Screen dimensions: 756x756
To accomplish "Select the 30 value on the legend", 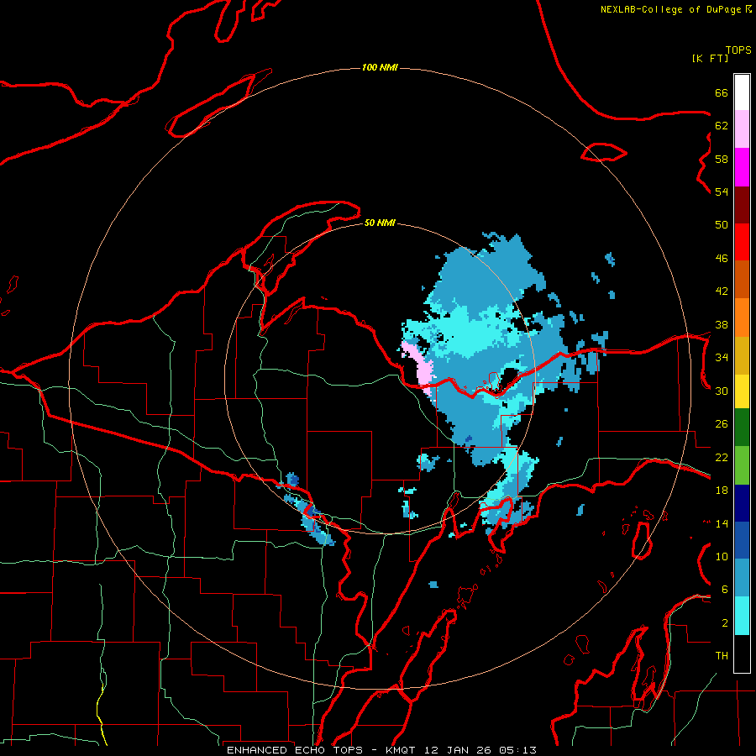I will point(722,391).
